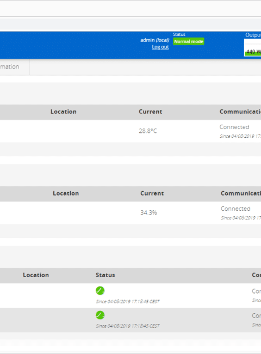Screen dimensions: 261x354
Task: Click the 28.8°C temperature value
Action: point(148,131)
